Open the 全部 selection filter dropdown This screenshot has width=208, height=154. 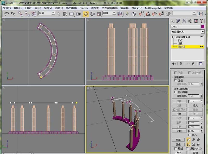coord(53,13)
